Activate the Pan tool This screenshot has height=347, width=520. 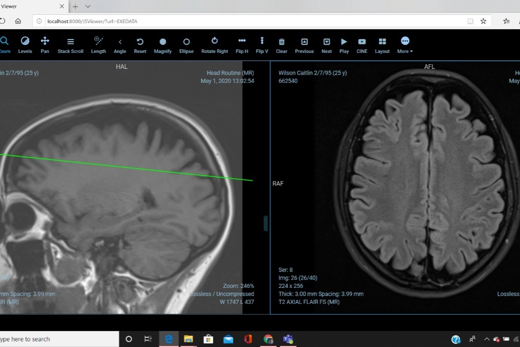point(45,45)
